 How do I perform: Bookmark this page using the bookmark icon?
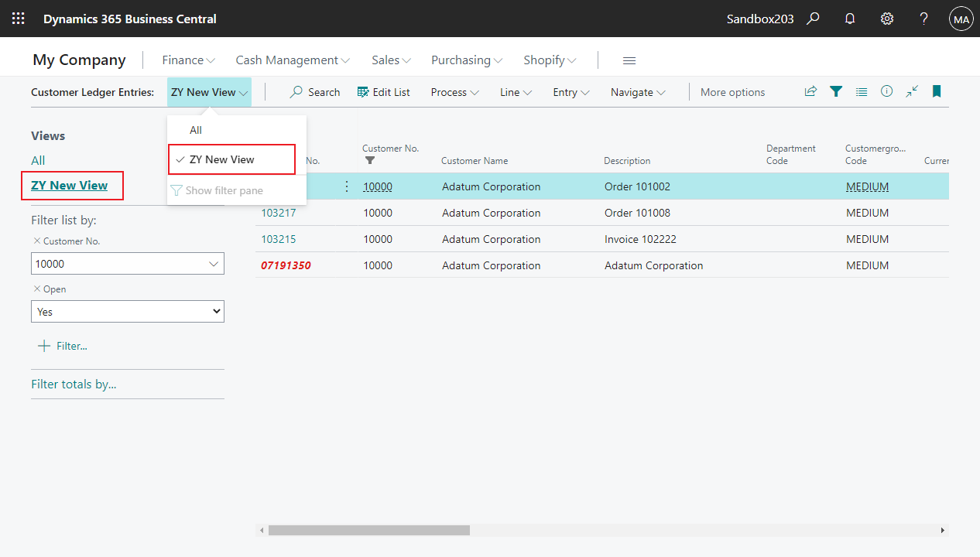tap(937, 91)
